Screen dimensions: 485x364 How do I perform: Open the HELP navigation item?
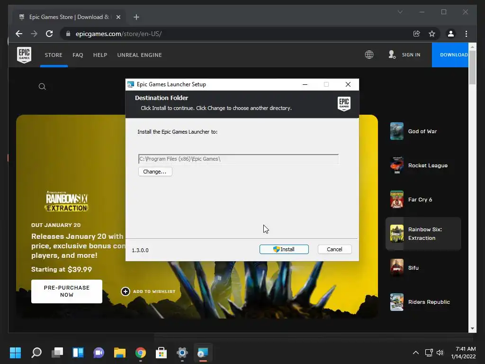click(100, 55)
